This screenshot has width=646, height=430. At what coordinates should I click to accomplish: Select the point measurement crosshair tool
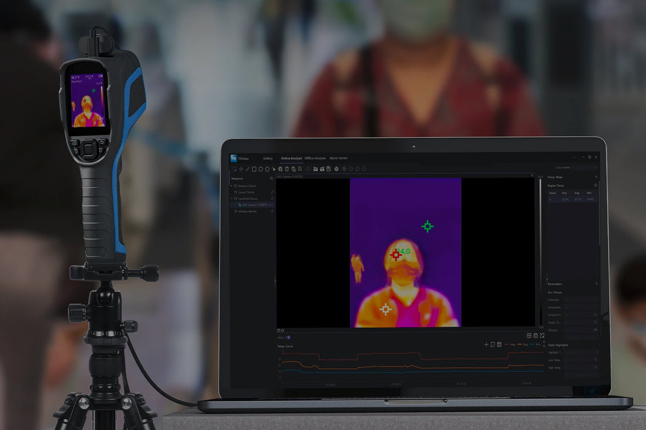click(240, 169)
